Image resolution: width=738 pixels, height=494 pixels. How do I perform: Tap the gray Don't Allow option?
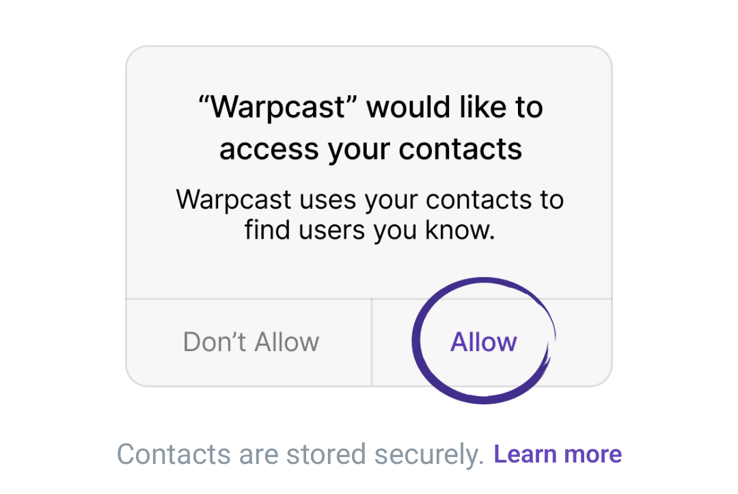pos(251,341)
